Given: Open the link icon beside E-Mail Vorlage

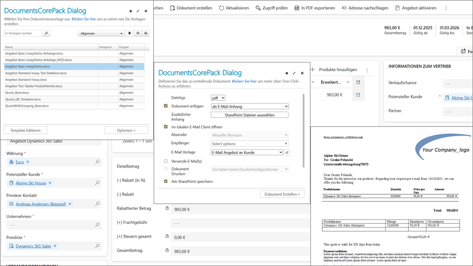Looking at the screenshot, I should coord(287,153).
